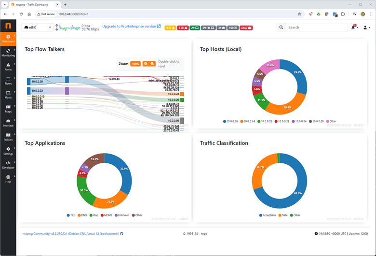376x256 pixels.
Task: Open the Alerts sidebar section
Action: 8,67
